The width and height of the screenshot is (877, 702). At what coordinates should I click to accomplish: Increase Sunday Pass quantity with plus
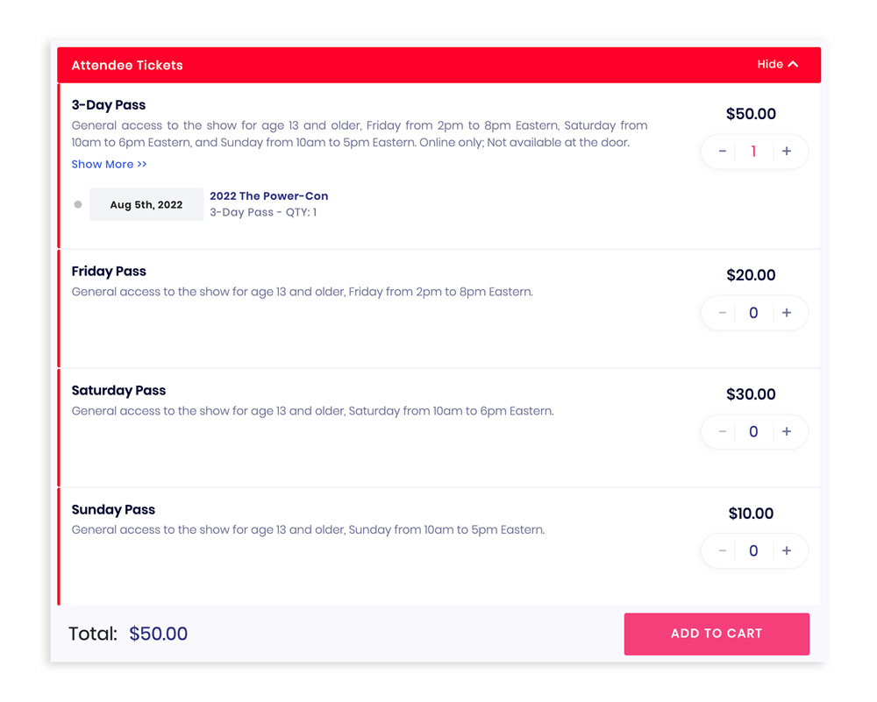tap(787, 550)
